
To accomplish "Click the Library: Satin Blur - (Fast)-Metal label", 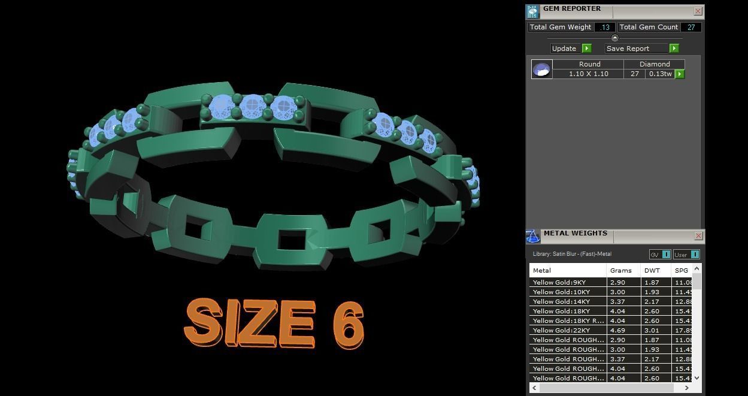I will pos(572,254).
